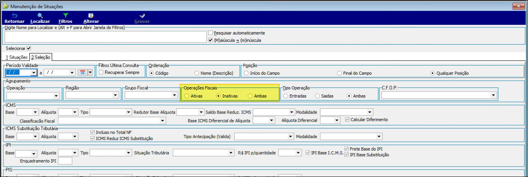Toggle IPI Base I.C.M.S. checkbox
528x177 pixels.
(308, 153)
